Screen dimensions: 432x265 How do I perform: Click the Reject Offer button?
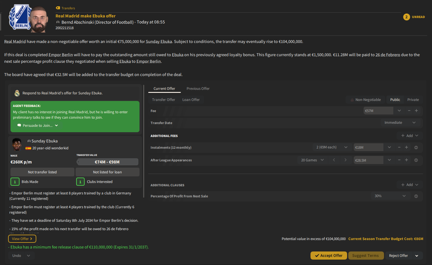coord(399,256)
